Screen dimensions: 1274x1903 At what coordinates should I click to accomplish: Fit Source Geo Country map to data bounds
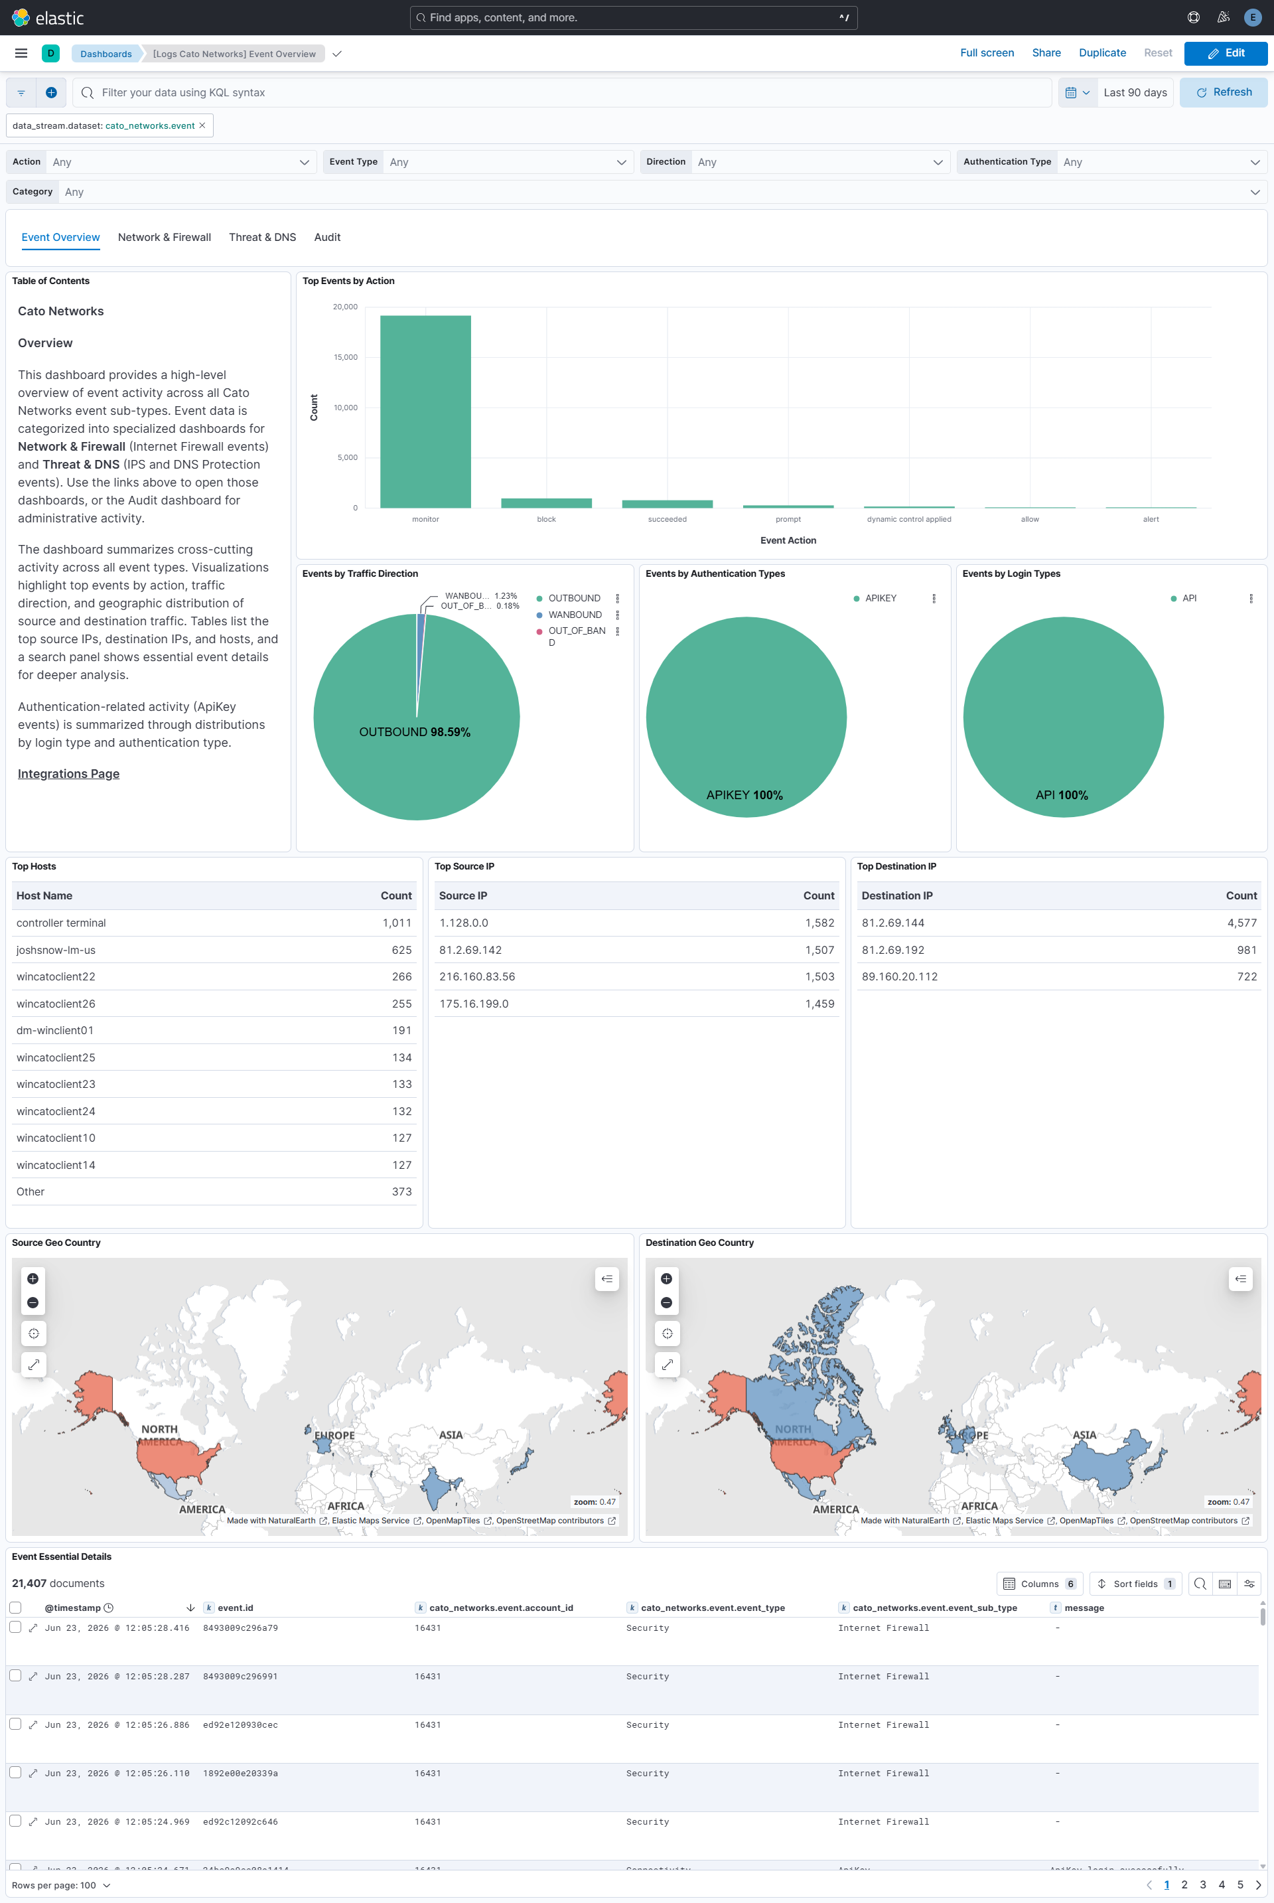[33, 1333]
